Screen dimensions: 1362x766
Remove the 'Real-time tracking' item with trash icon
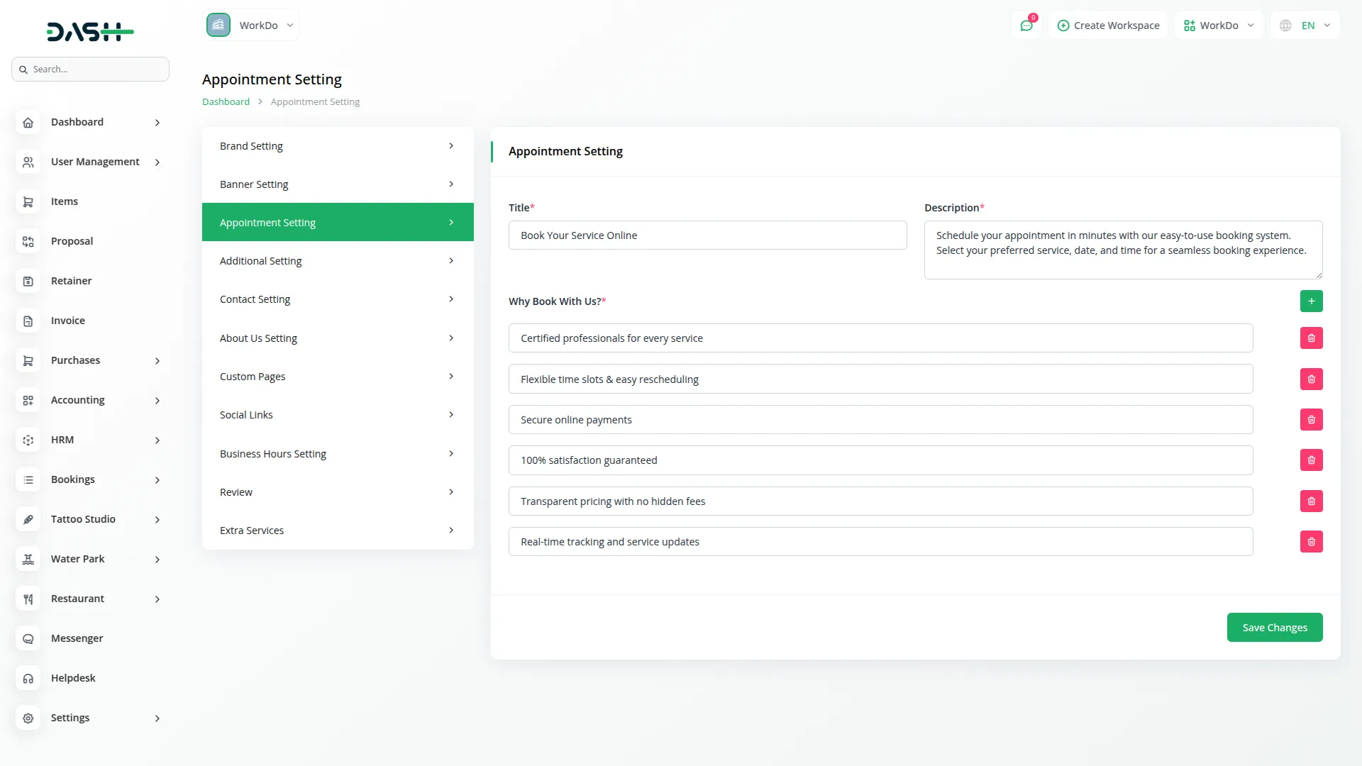[x=1311, y=542]
